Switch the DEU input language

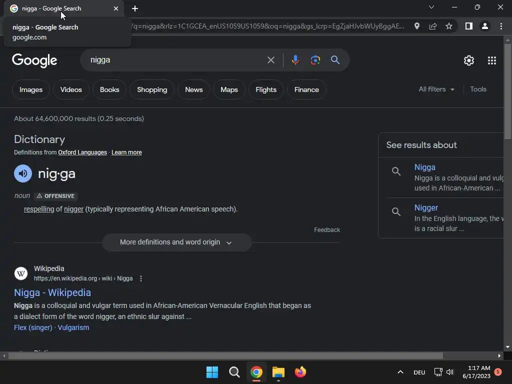pyautogui.click(x=419, y=372)
